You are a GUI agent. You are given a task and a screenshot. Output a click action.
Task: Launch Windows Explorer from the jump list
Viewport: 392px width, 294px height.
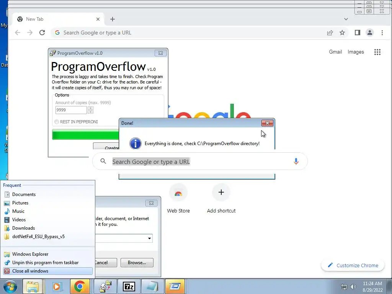click(47, 254)
